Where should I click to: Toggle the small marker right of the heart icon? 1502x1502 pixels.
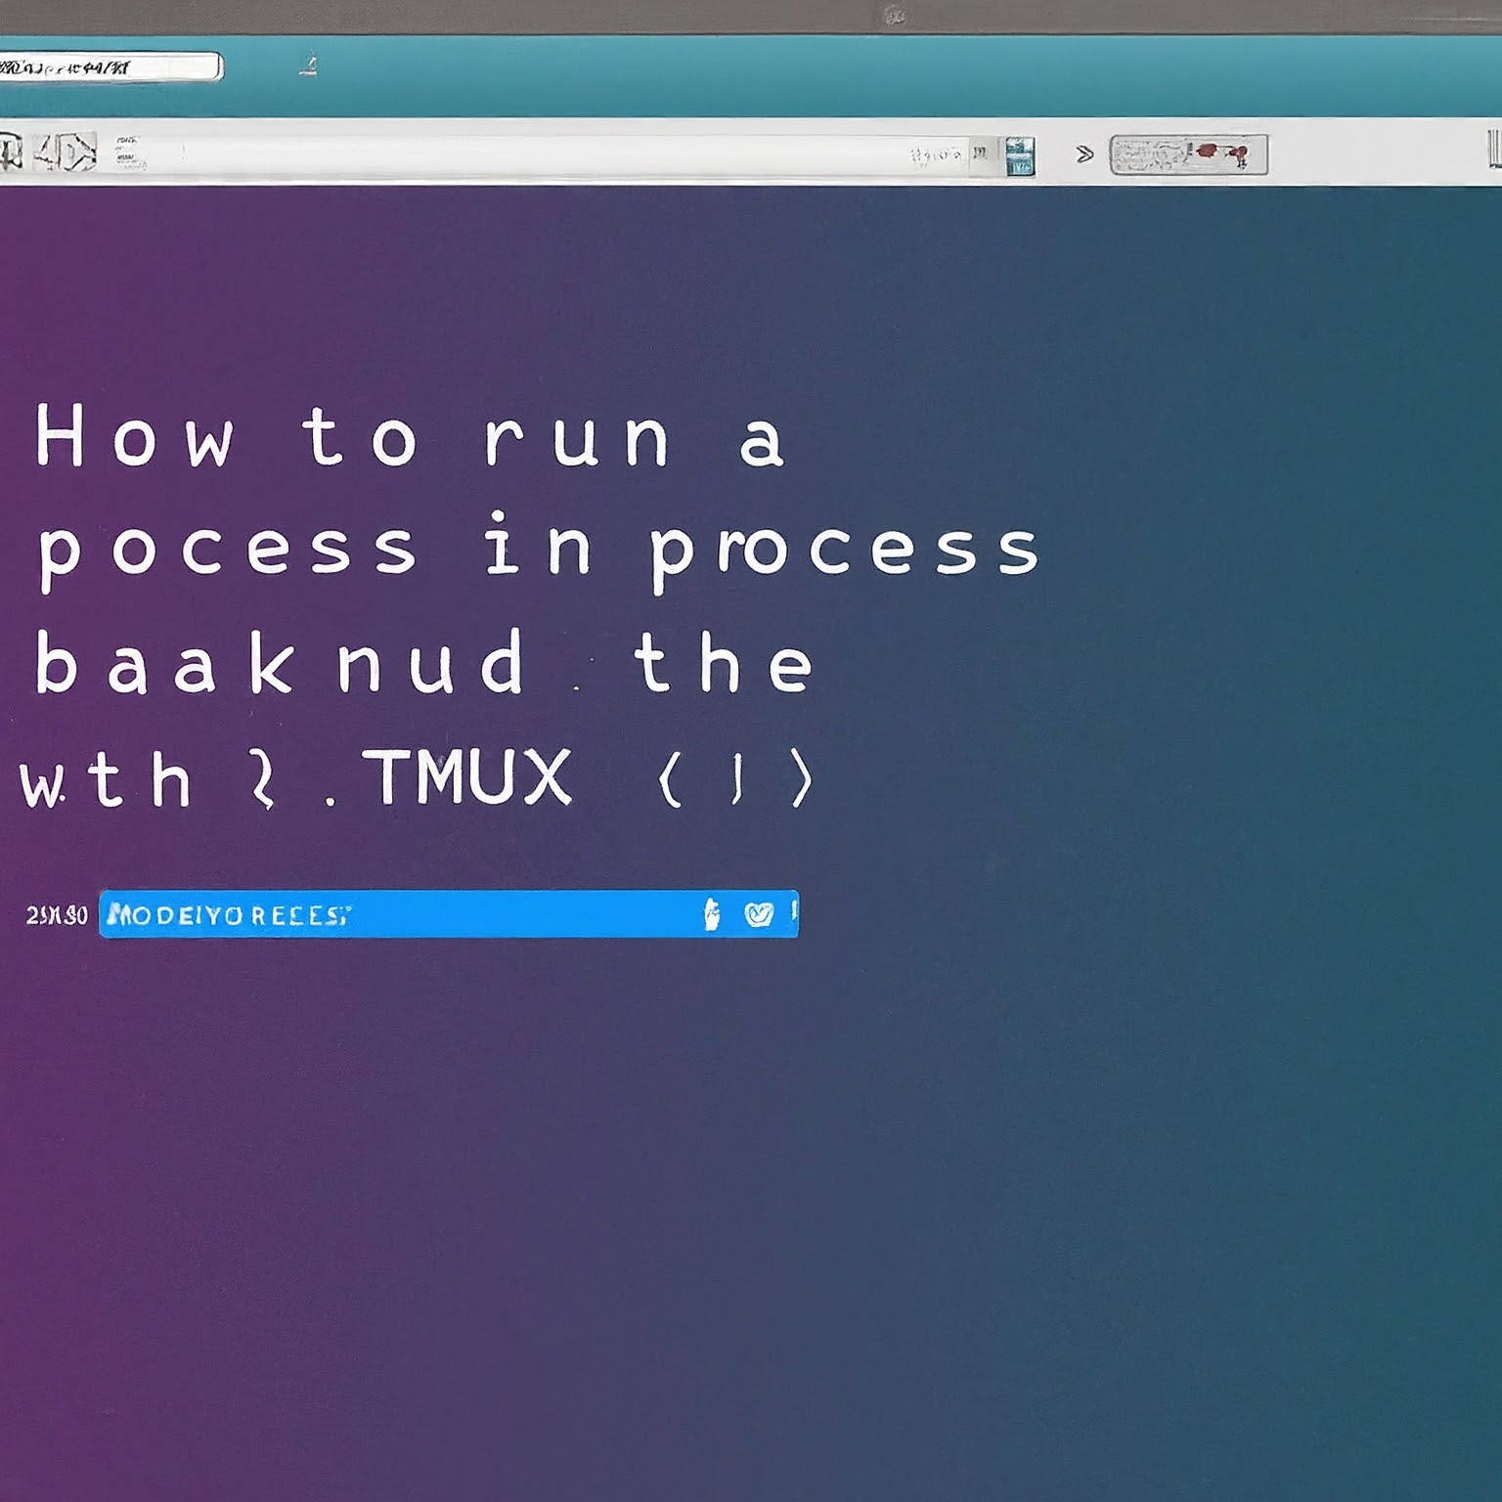[794, 912]
